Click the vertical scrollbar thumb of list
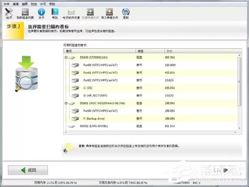 pos(240,82)
